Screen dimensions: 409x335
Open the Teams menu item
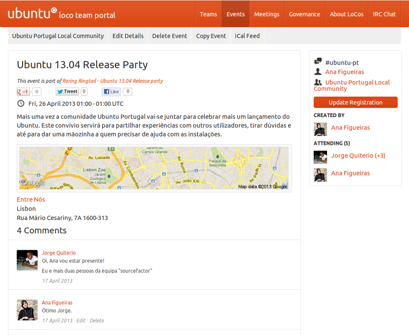pos(208,14)
